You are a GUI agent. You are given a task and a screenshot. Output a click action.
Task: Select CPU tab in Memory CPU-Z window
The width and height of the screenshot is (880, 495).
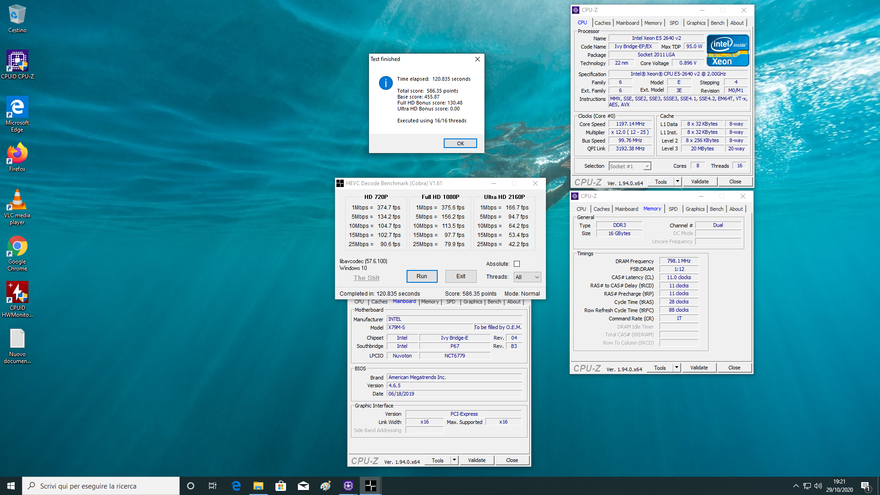582,209
